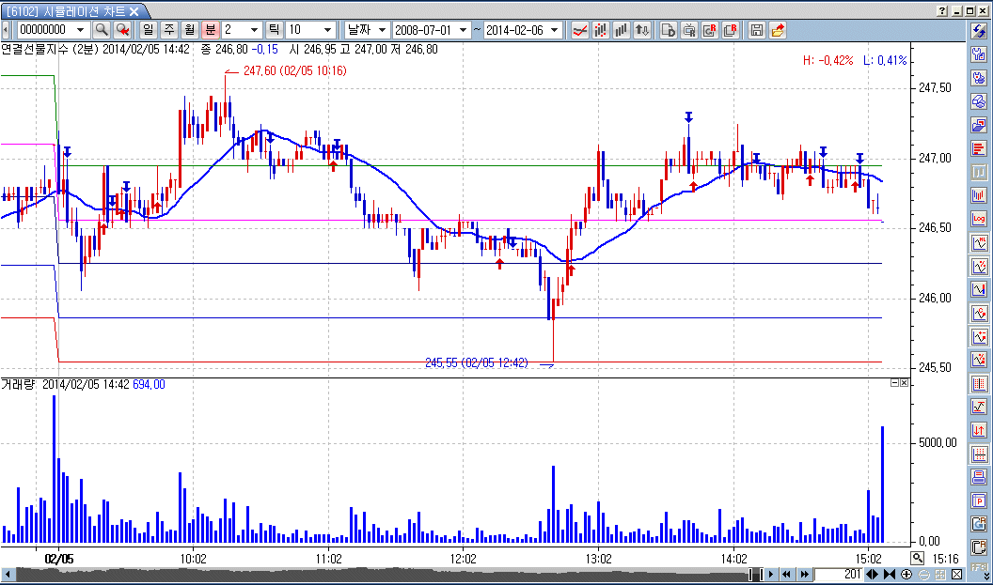Toggle the 일 (daily) period button

pyautogui.click(x=149, y=30)
